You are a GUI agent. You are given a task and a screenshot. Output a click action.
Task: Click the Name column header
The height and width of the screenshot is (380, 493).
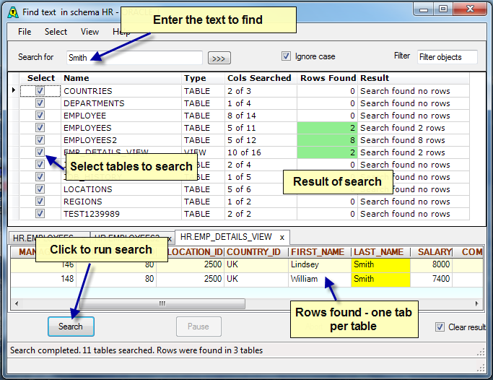click(x=121, y=78)
